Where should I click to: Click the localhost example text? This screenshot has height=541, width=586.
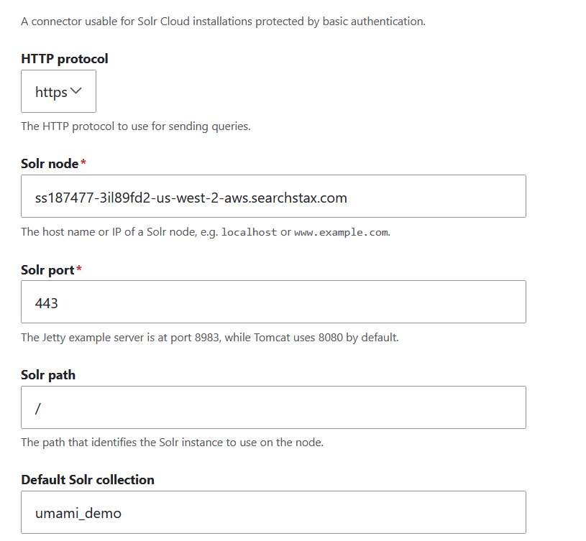[x=249, y=232]
